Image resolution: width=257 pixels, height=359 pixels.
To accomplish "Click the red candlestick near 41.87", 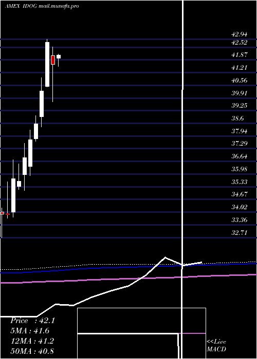I will click(x=53, y=60).
